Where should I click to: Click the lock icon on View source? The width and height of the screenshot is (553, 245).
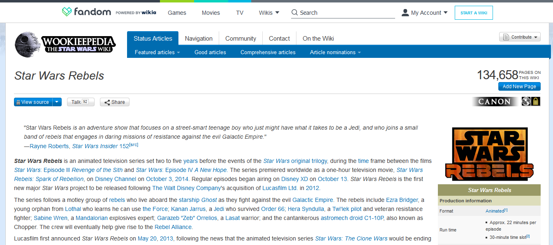click(18, 102)
